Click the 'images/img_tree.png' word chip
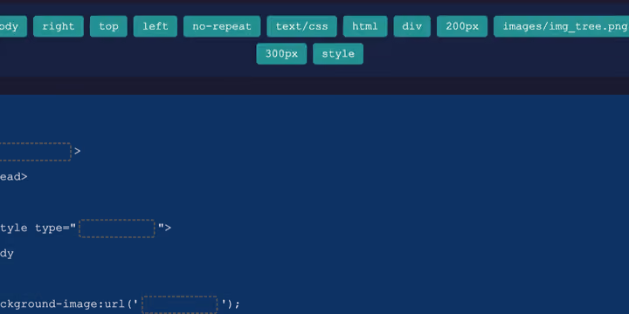This screenshot has width=629, height=314. tap(561, 26)
